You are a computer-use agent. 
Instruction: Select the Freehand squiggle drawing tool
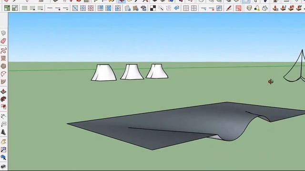click(3, 50)
